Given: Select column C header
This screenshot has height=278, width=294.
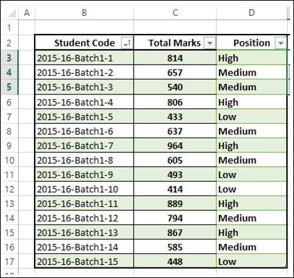Looking at the screenshot, I should [175, 13].
